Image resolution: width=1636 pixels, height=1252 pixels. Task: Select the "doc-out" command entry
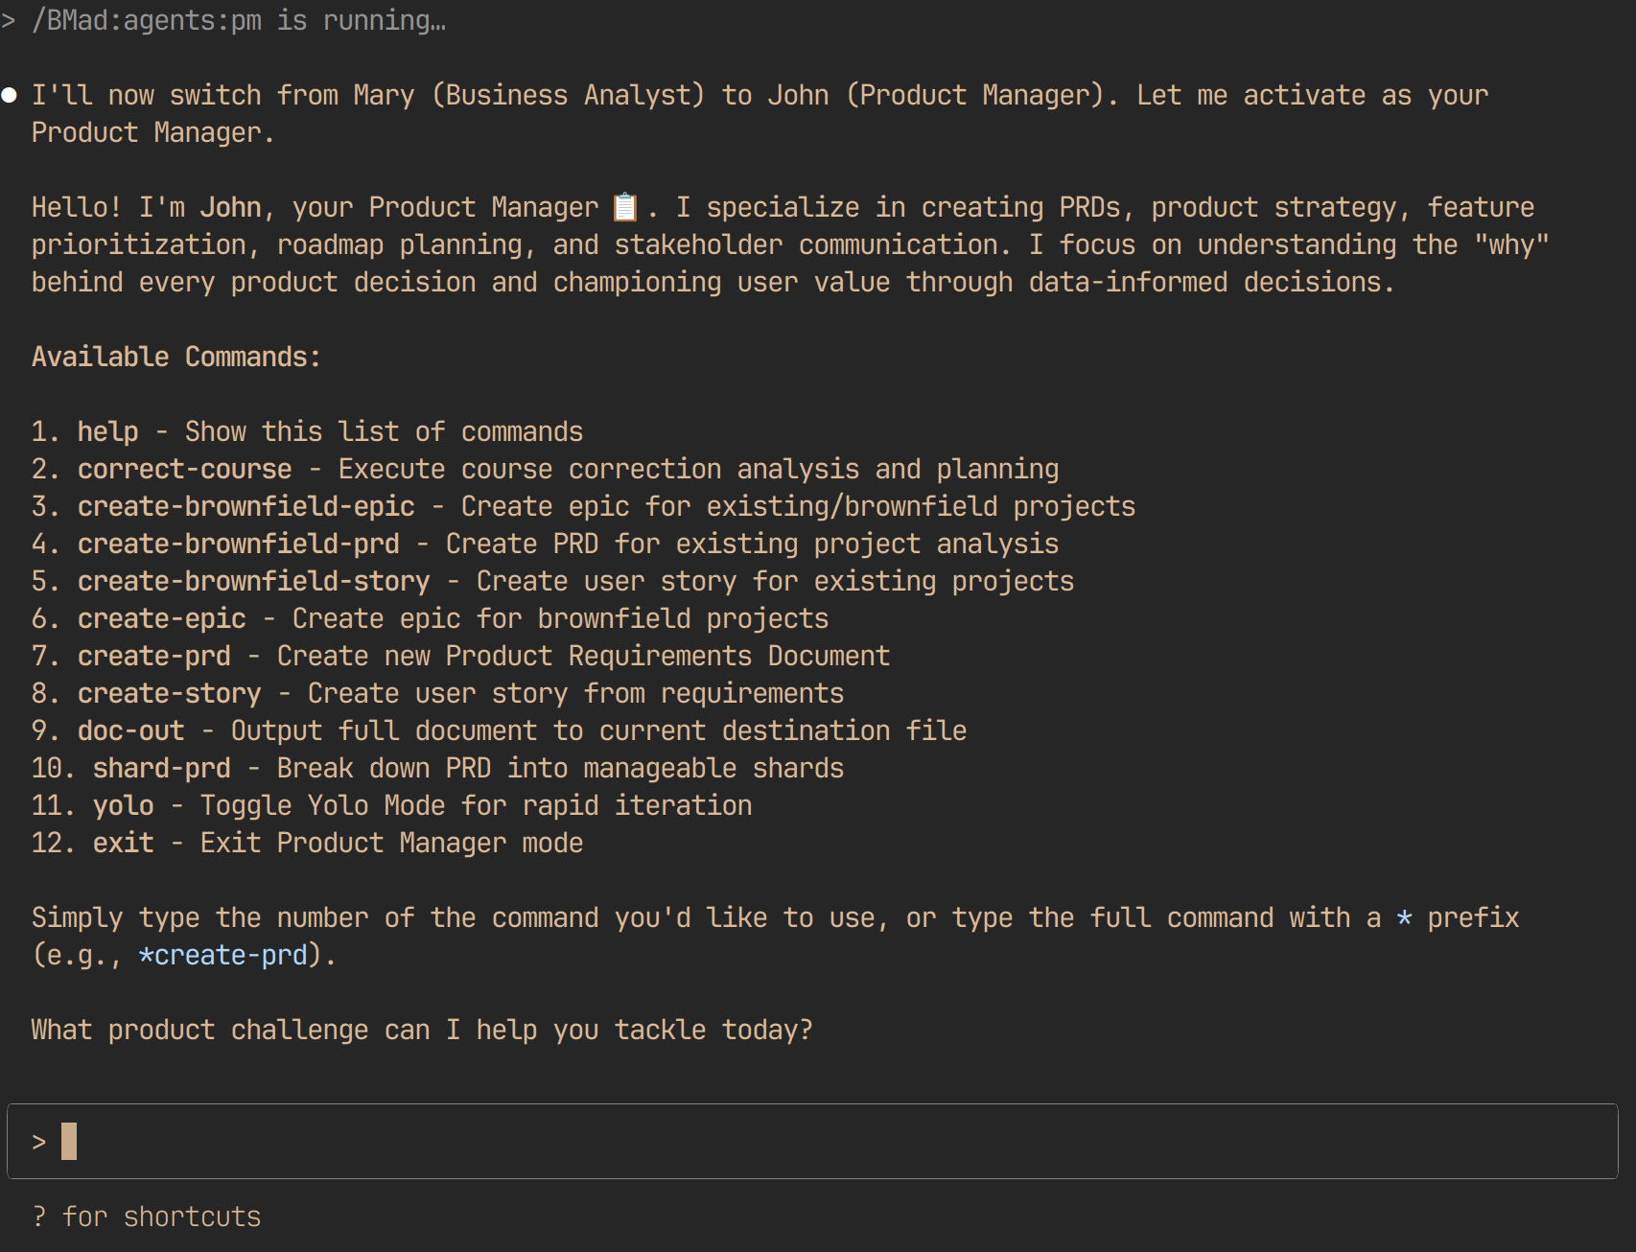pyautogui.click(x=131, y=730)
